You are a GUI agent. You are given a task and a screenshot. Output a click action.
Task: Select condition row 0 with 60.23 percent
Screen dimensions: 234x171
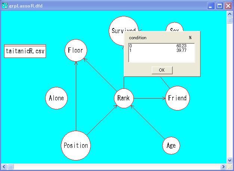pyautogui.click(x=161, y=46)
